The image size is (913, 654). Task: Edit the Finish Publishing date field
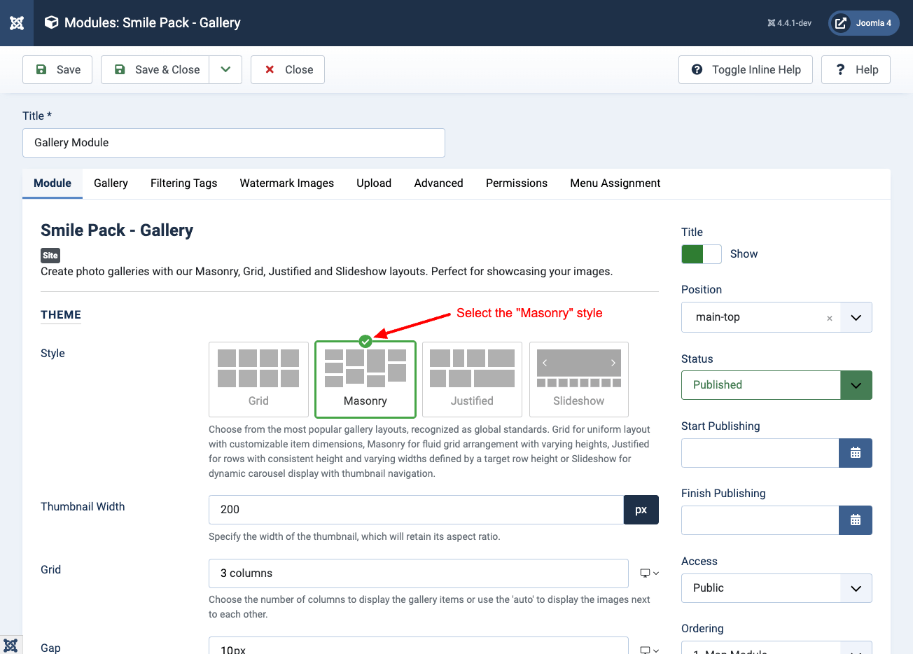(x=760, y=520)
